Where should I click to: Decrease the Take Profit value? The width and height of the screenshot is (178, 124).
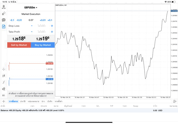tap(32, 32)
